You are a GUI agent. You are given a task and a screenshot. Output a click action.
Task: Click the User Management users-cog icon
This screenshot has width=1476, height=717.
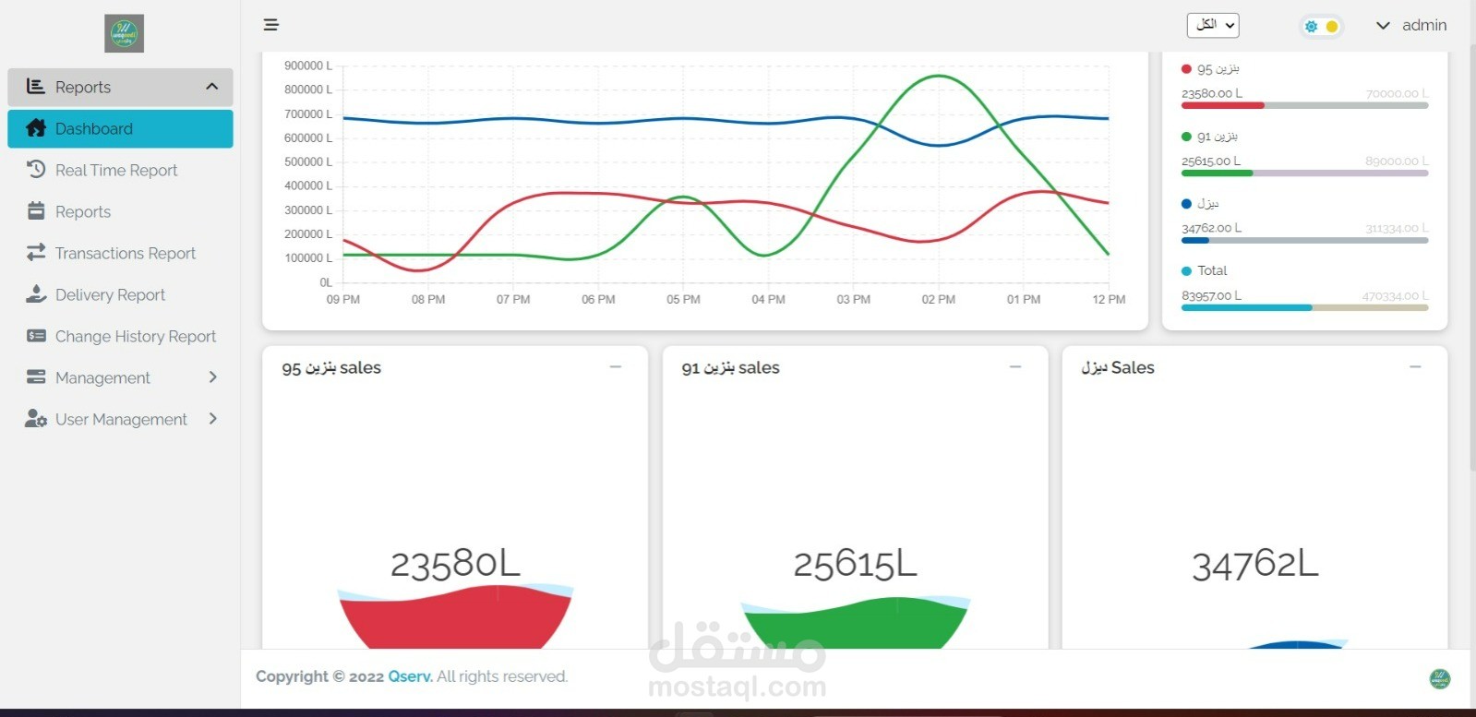pos(36,419)
